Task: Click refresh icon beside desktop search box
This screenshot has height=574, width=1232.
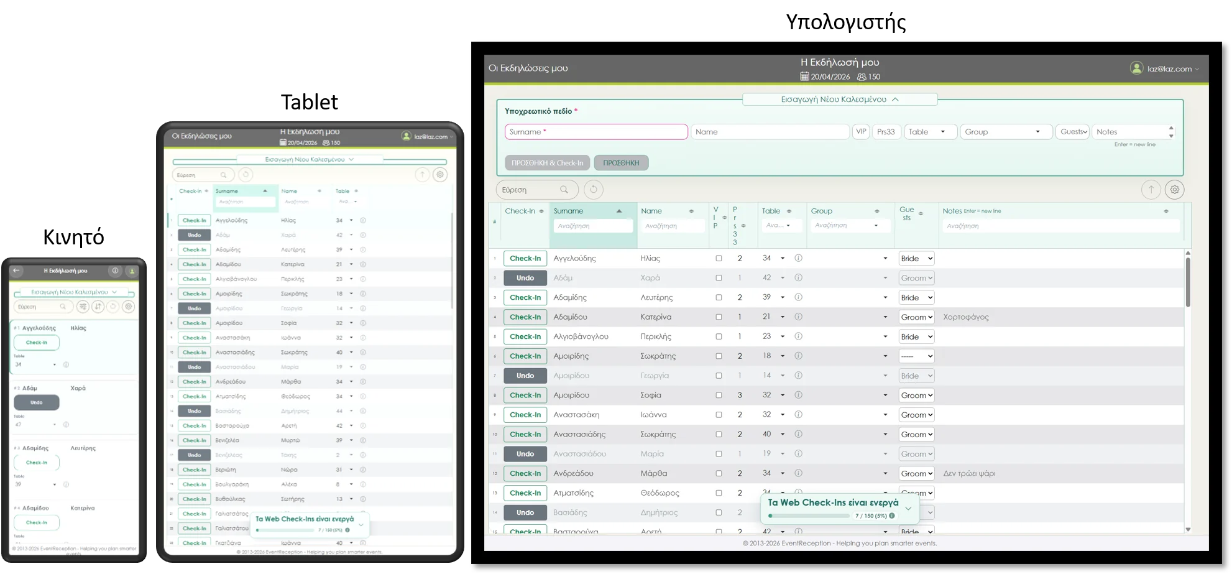Action: (593, 190)
